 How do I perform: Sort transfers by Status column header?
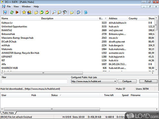click(x=75, y=95)
